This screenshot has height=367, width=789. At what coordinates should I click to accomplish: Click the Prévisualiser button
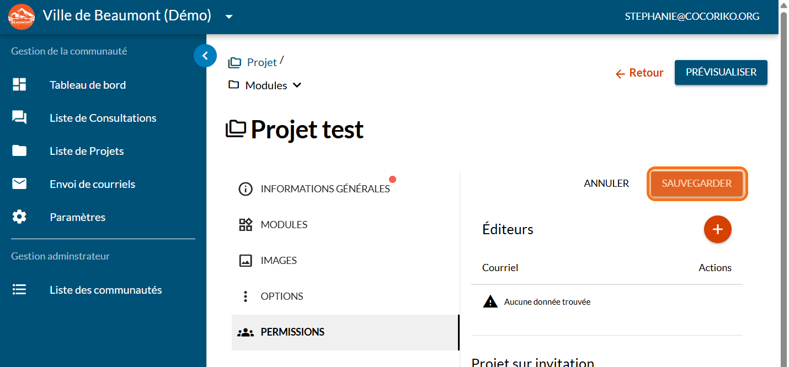[x=721, y=72]
